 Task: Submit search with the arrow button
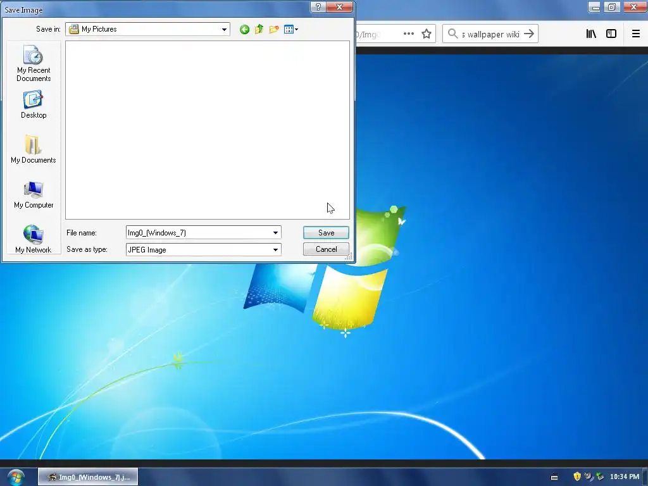coord(529,34)
